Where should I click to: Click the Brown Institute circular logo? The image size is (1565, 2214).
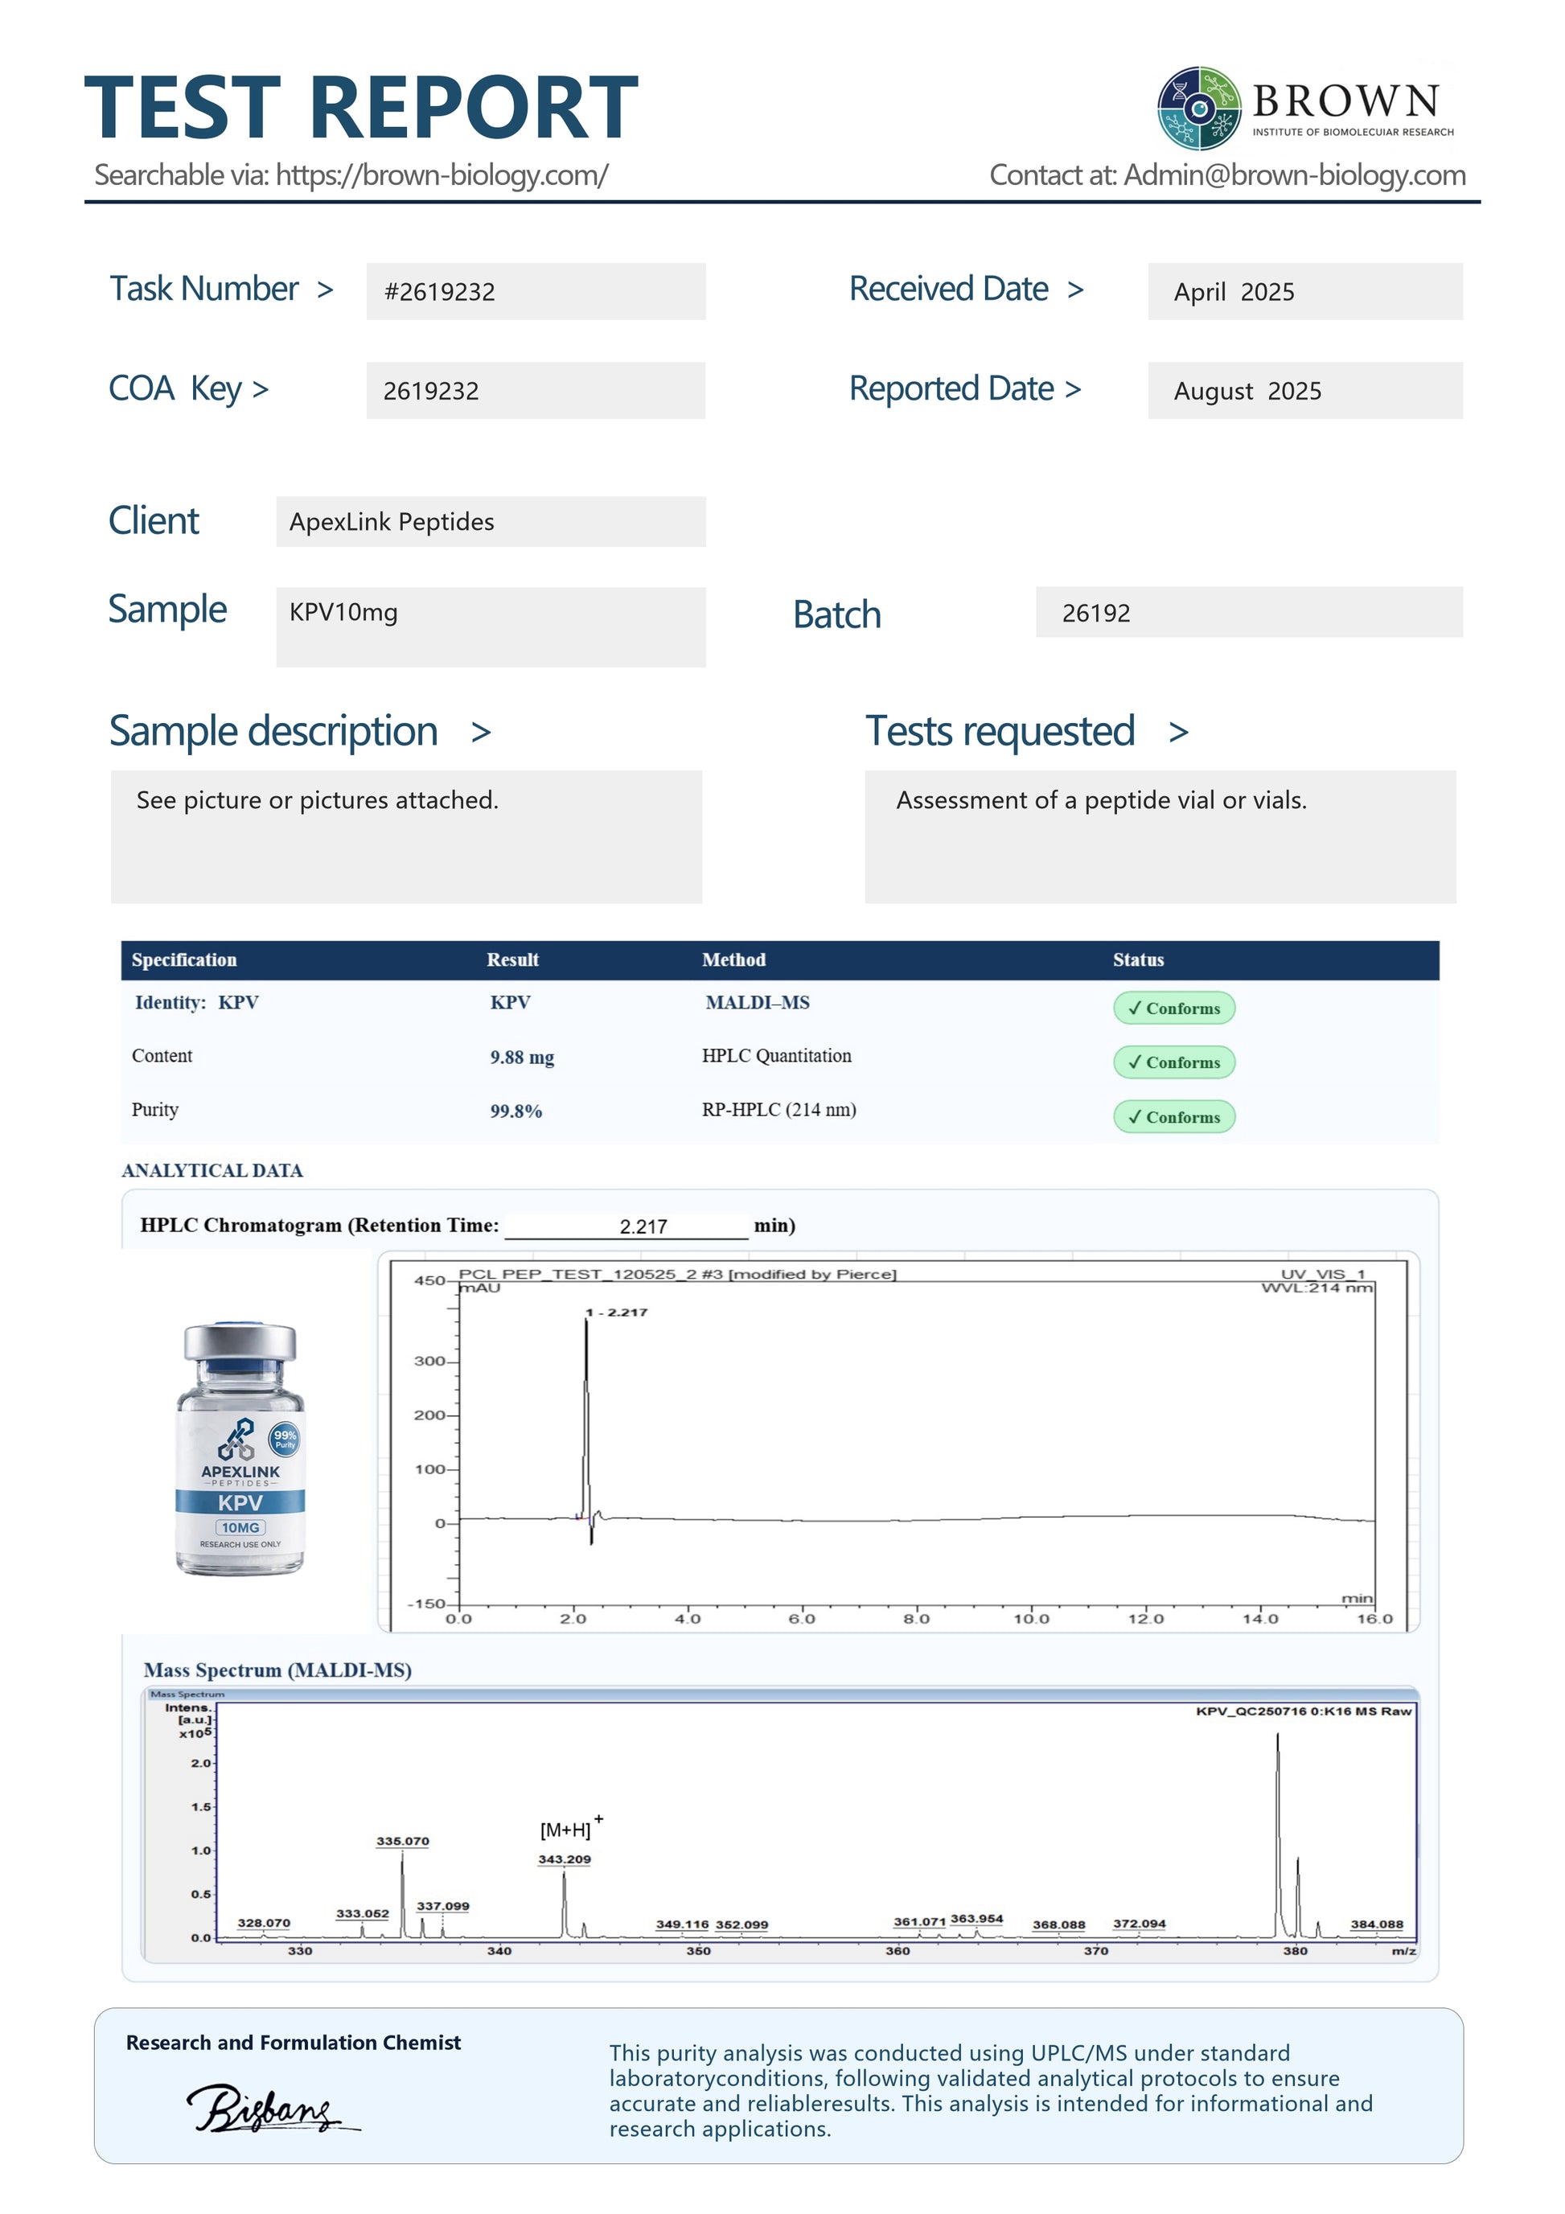click(x=1198, y=108)
